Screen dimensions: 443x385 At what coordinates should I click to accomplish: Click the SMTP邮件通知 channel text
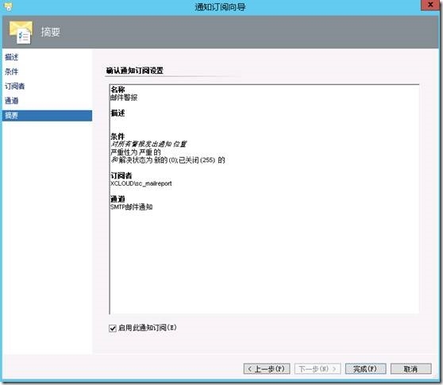pos(131,207)
